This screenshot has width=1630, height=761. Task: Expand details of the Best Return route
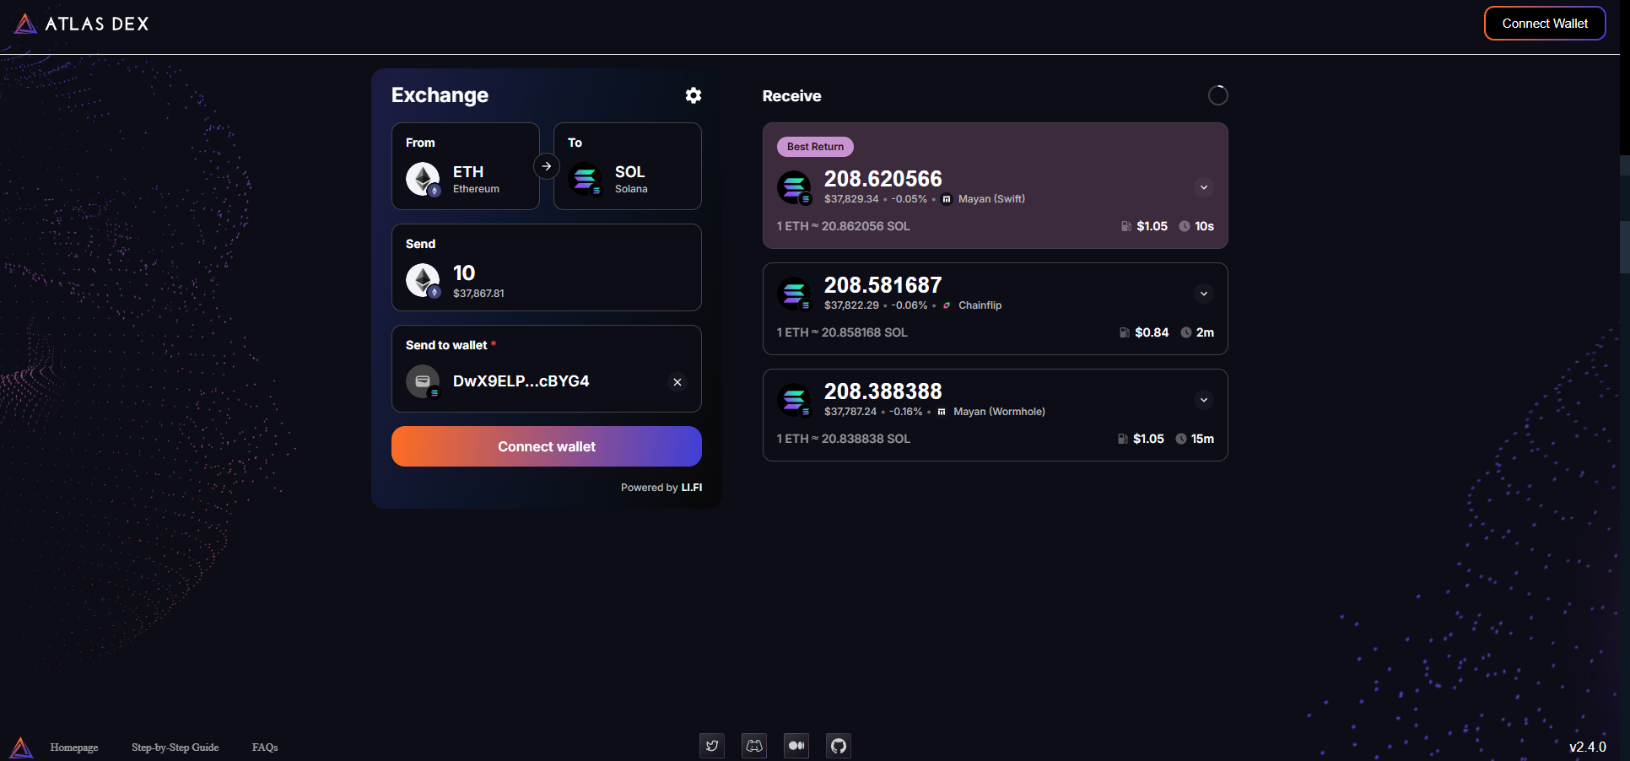(1204, 187)
